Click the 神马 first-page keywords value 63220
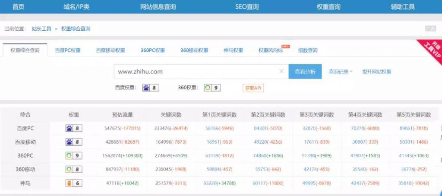 (209, 183)
